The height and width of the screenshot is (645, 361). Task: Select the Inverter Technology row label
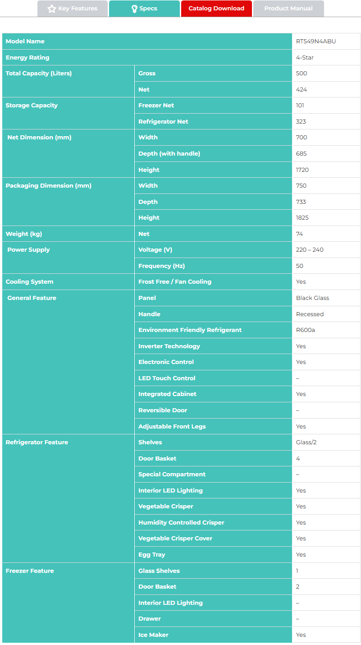point(169,346)
